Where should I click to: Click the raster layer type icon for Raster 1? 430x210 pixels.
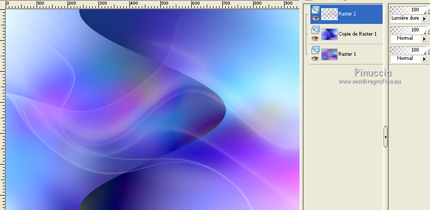pyautogui.click(x=316, y=50)
